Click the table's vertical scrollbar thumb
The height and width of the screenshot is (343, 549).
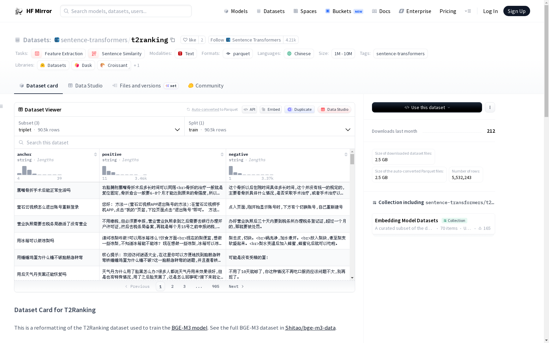(352, 159)
